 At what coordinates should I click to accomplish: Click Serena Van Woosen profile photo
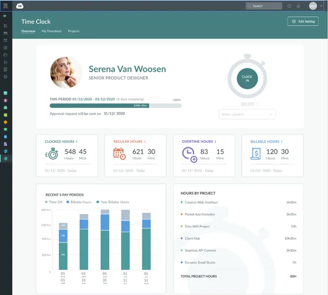(66, 72)
